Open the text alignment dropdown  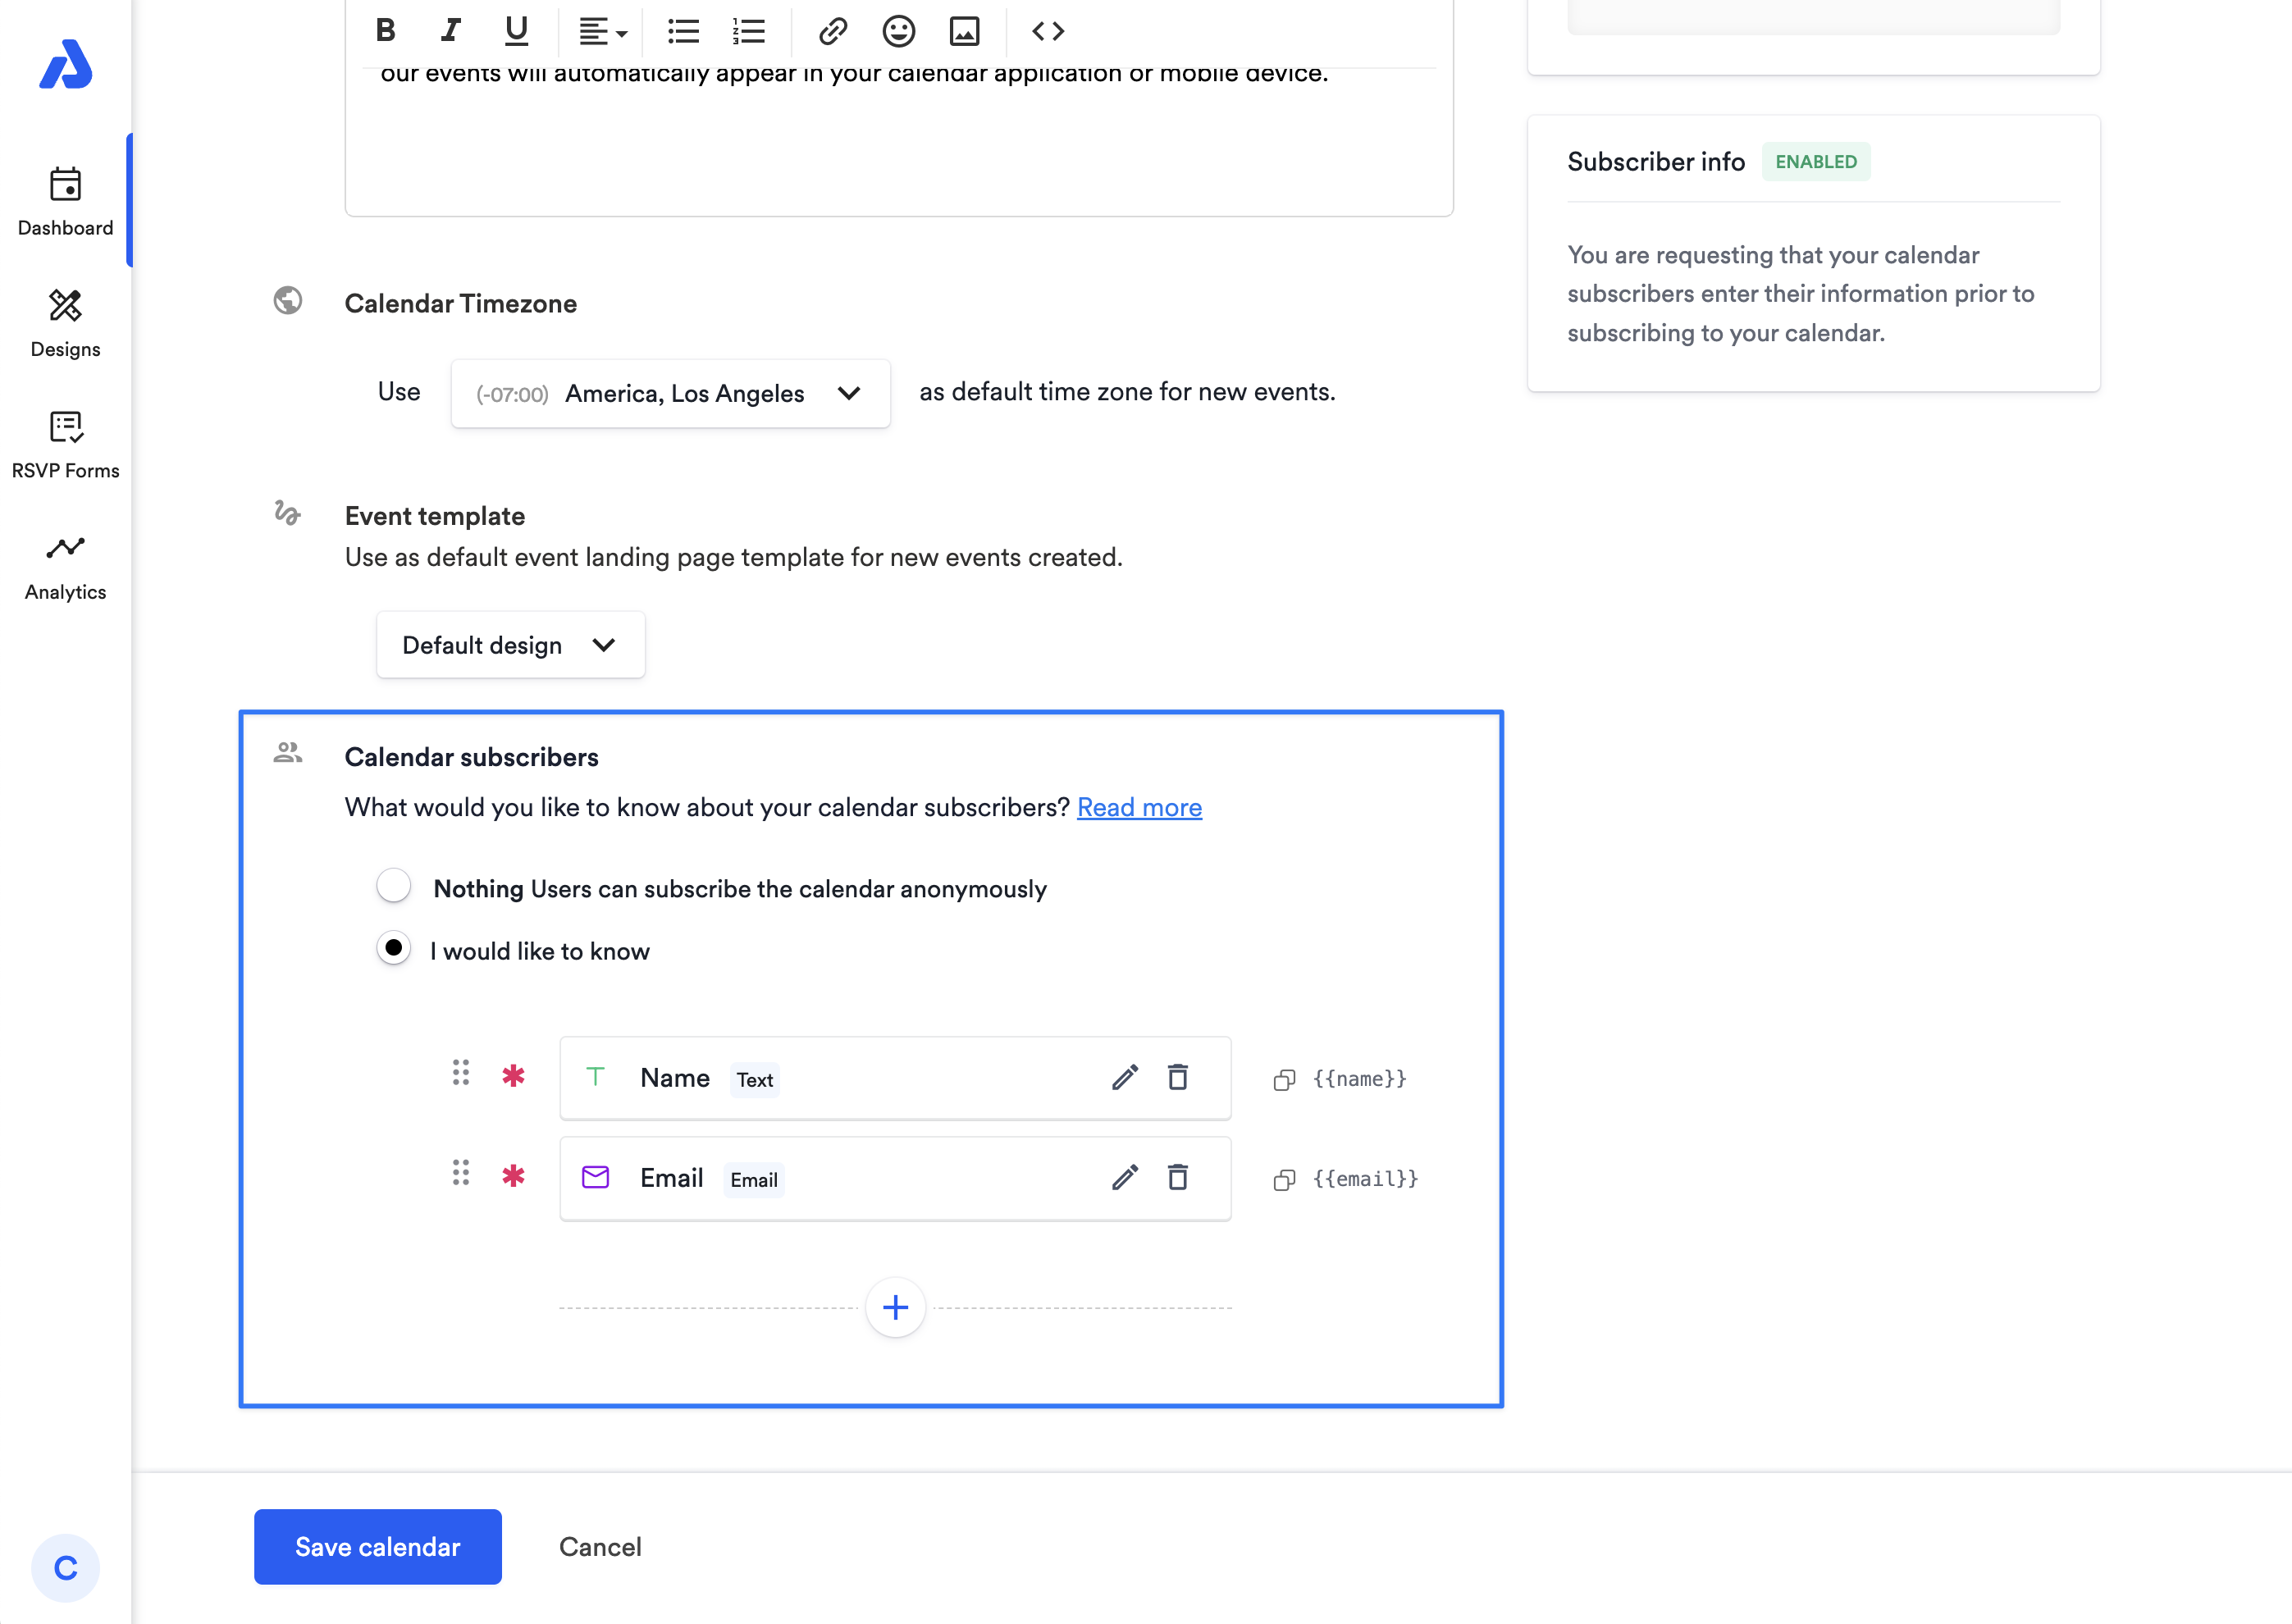pos(603,31)
